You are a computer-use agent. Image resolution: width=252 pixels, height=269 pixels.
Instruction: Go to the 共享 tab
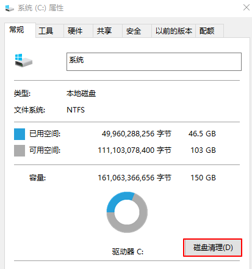[107, 31]
